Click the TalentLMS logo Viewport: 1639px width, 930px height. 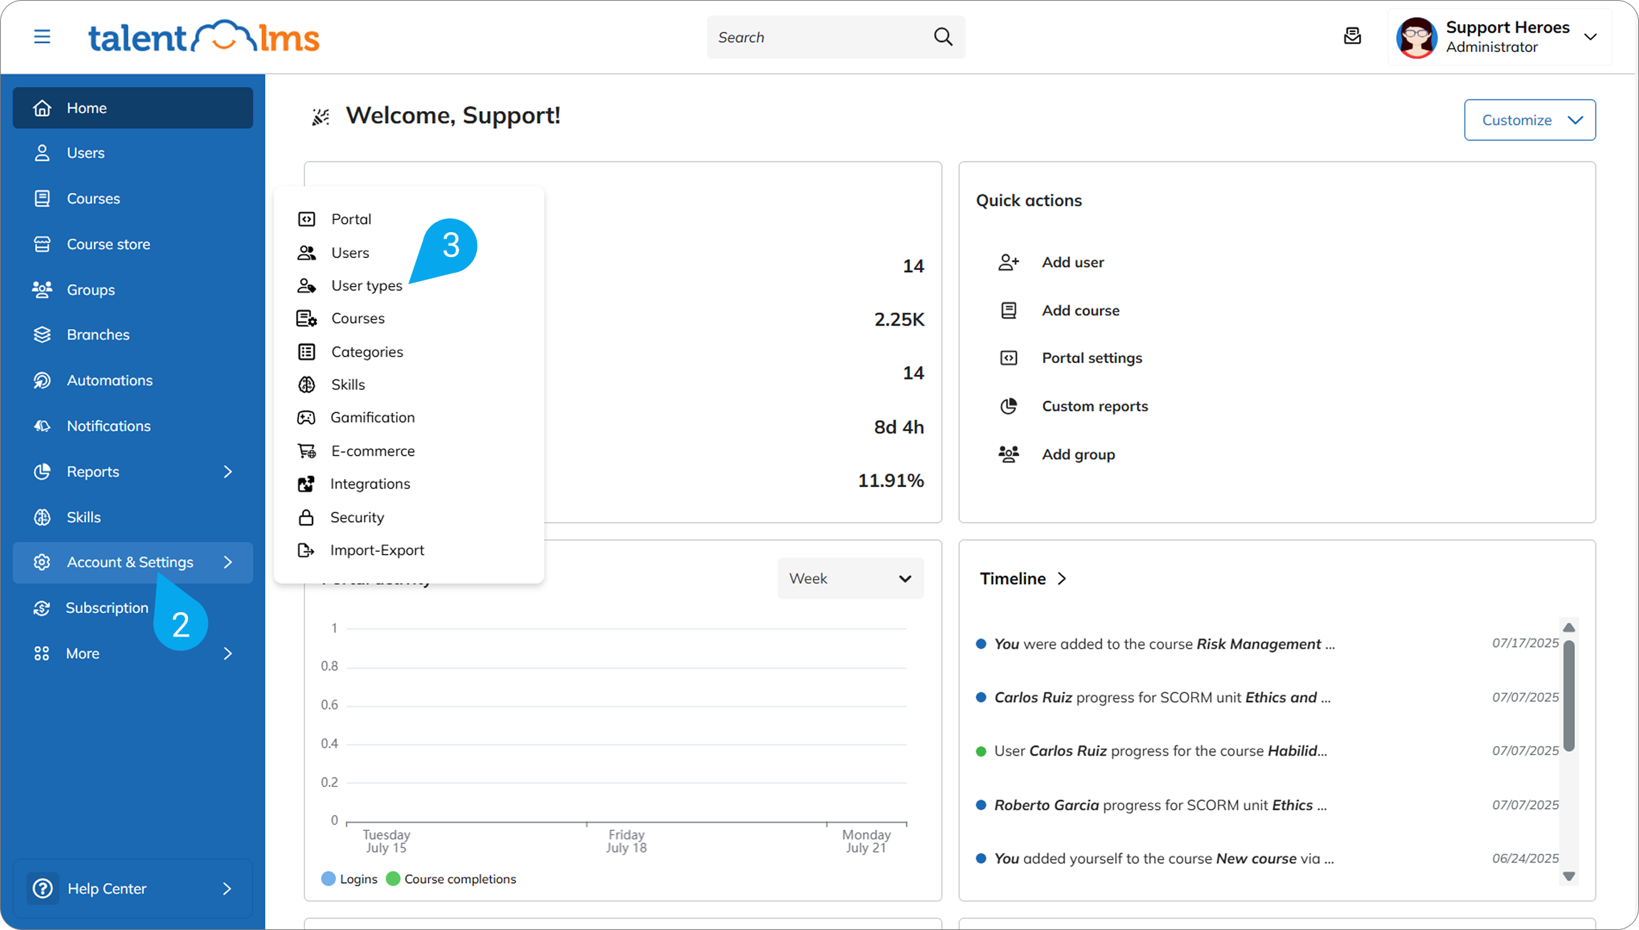204,36
